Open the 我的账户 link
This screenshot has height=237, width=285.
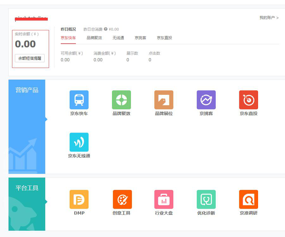tap(269, 18)
